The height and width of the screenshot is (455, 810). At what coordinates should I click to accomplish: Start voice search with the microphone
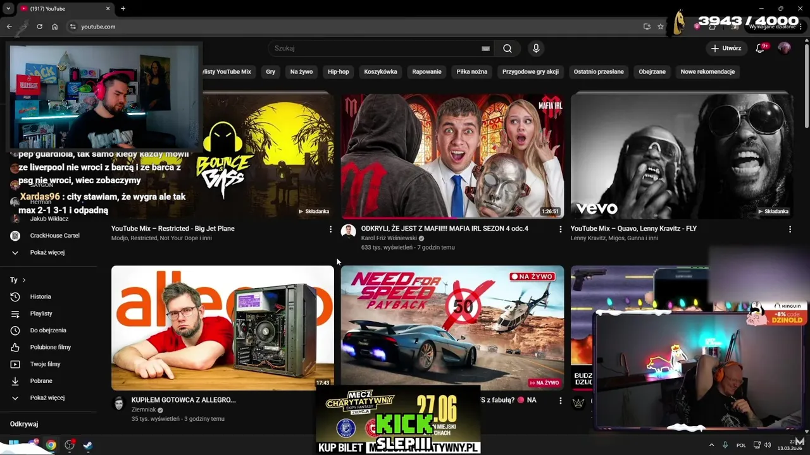pyautogui.click(x=536, y=49)
